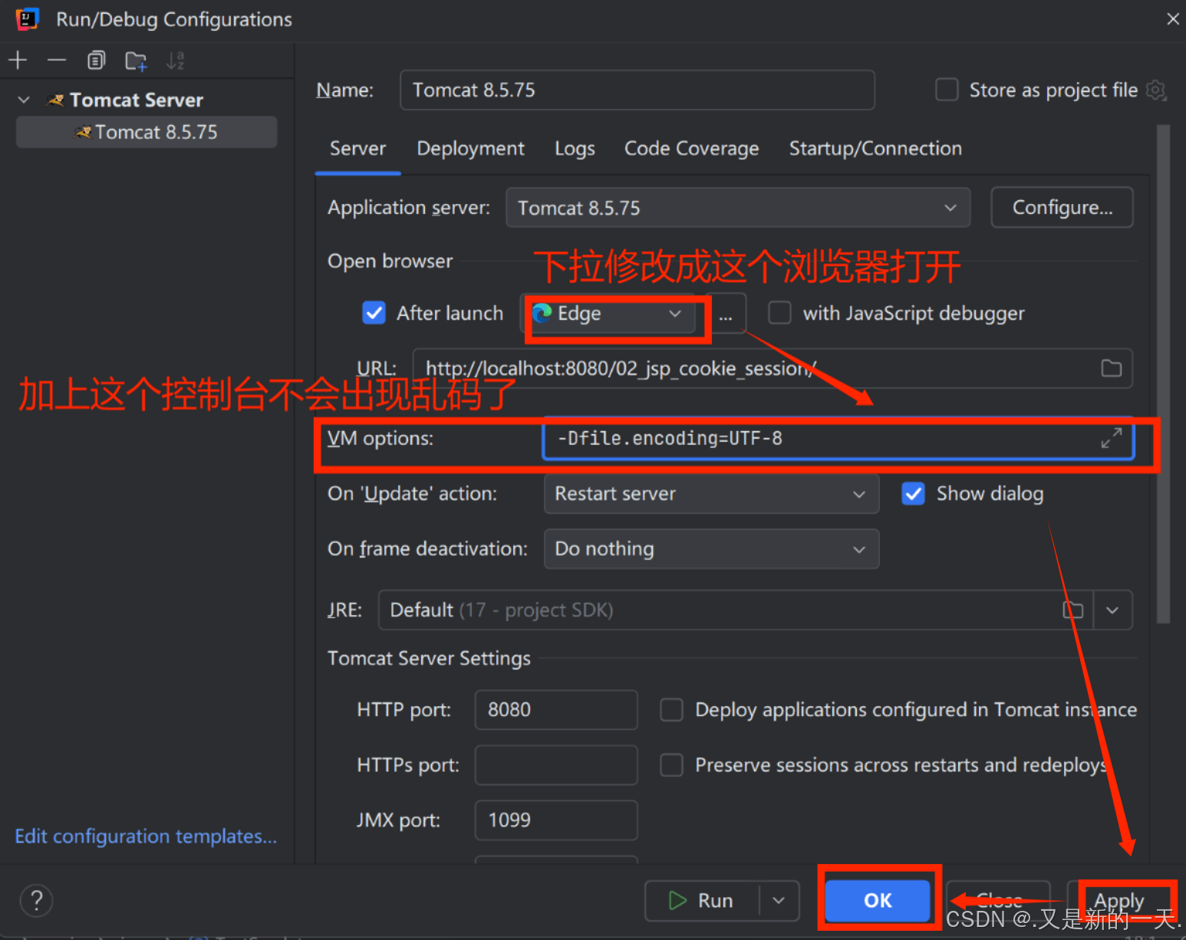Open Edge browser dropdown
The width and height of the screenshot is (1186, 940).
(608, 314)
